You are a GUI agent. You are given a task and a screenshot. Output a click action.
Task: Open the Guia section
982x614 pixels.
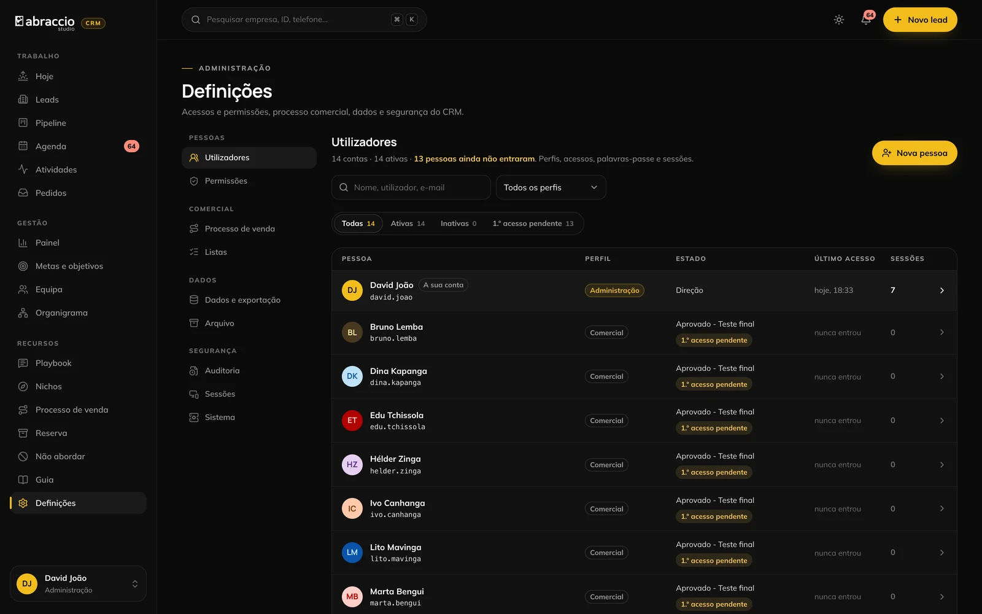pos(78,480)
